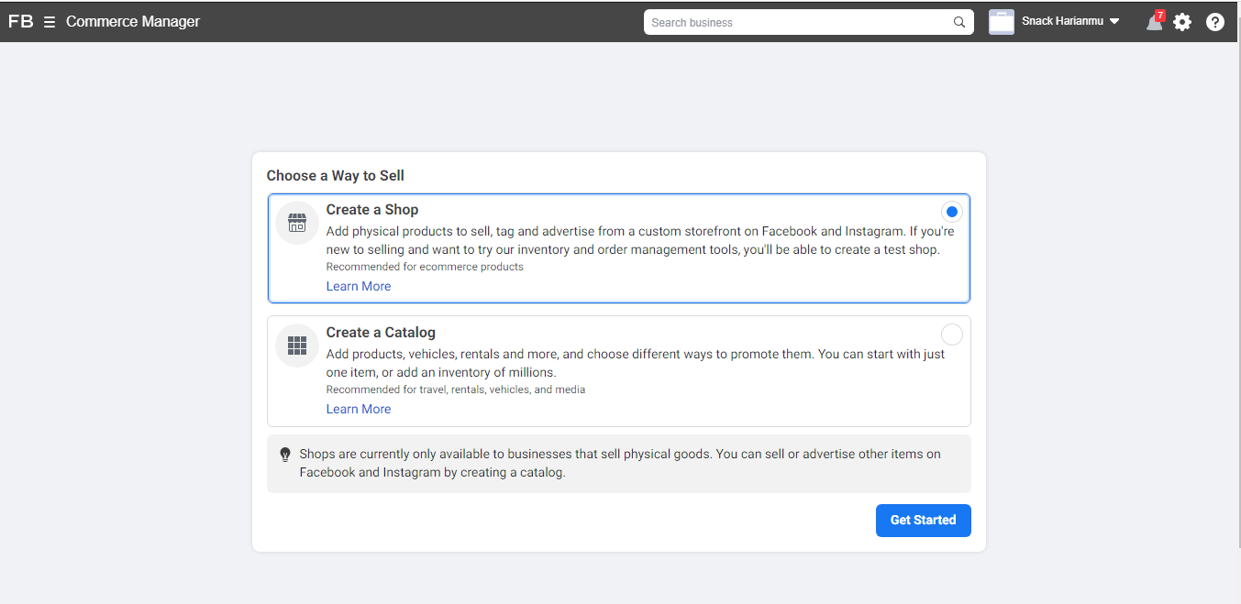Open the help question mark icon
The height and width of the screenshot is (604, 1241).
click(1215, 22)
